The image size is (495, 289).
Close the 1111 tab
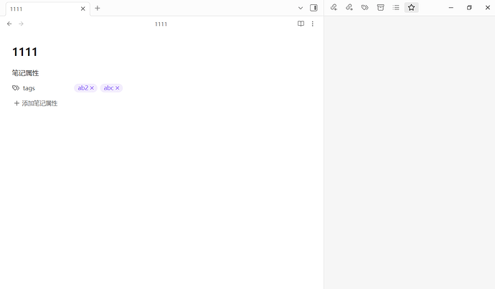[83, 9]
